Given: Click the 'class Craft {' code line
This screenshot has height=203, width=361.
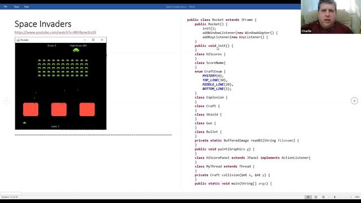Looking at the screenshot, I should coord(207,106).
